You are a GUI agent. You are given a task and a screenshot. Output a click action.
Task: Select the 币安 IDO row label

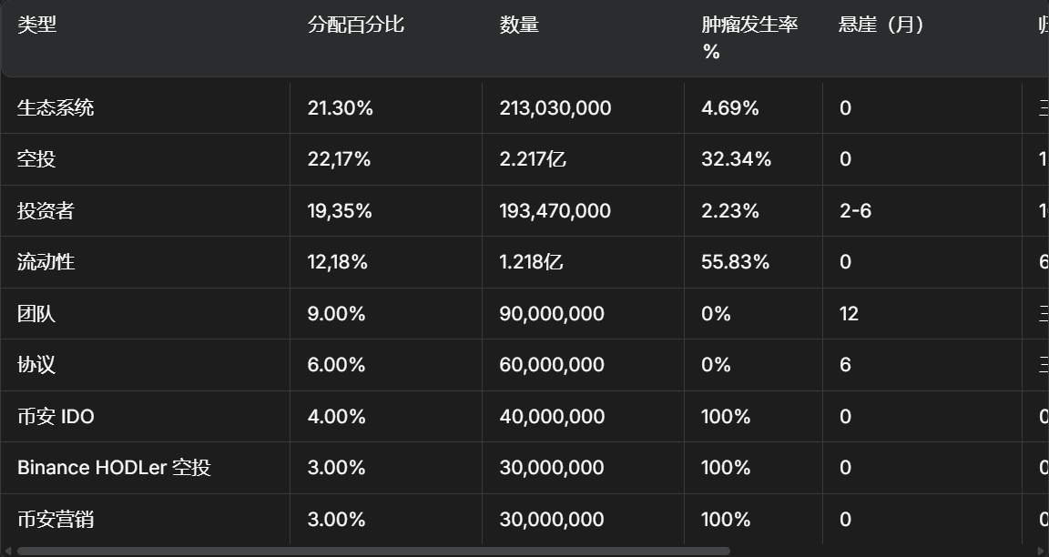(56, 416)
